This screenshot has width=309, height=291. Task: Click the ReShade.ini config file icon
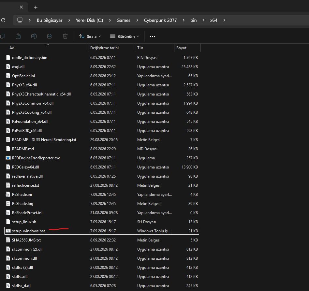[x=8, y=195]
